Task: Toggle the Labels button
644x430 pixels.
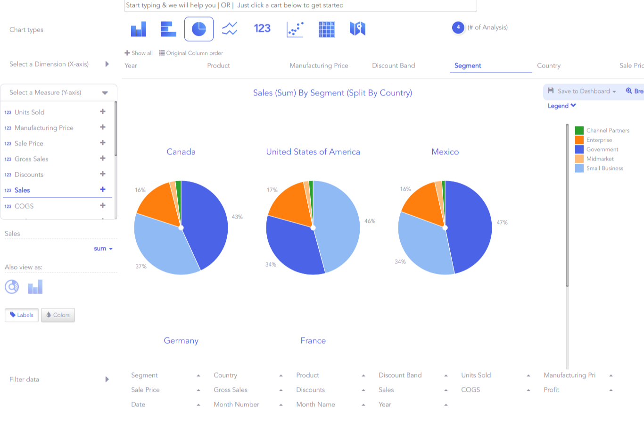Action: [x=22, y=315]
